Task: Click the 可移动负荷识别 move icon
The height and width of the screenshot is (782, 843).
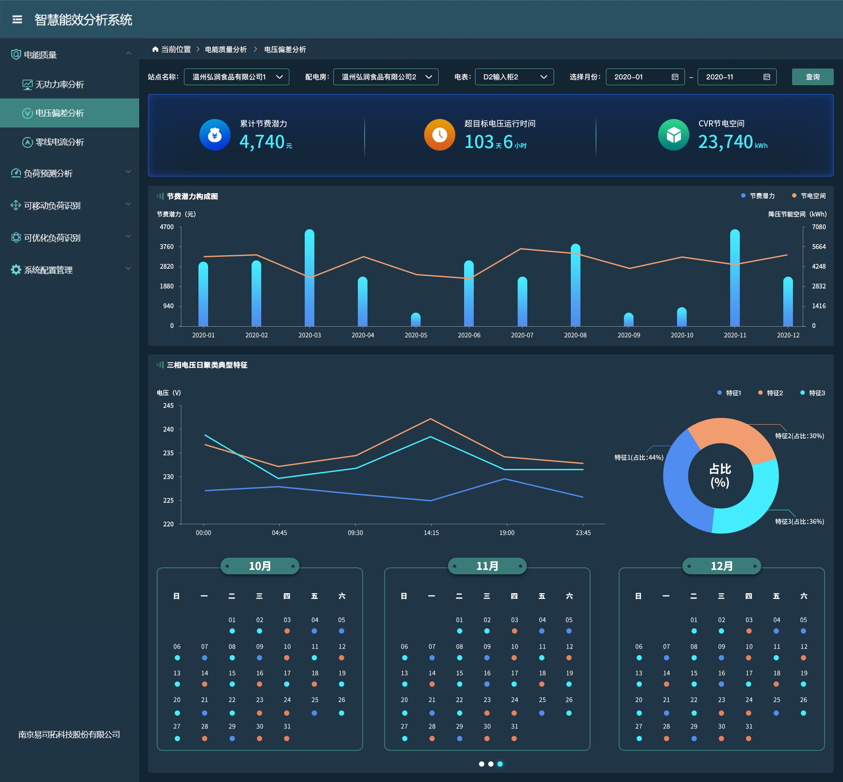Action: tap(16, 205)
